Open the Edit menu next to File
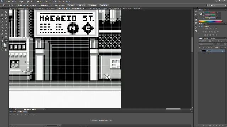 pos(15,2)
